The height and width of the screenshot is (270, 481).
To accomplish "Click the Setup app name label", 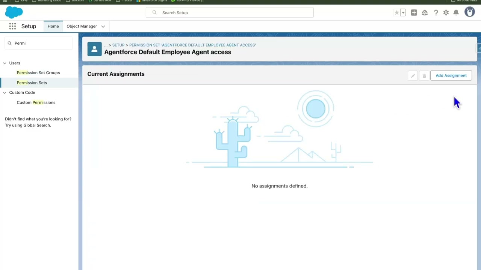I will pyautogui.click(x=29, y=26).
